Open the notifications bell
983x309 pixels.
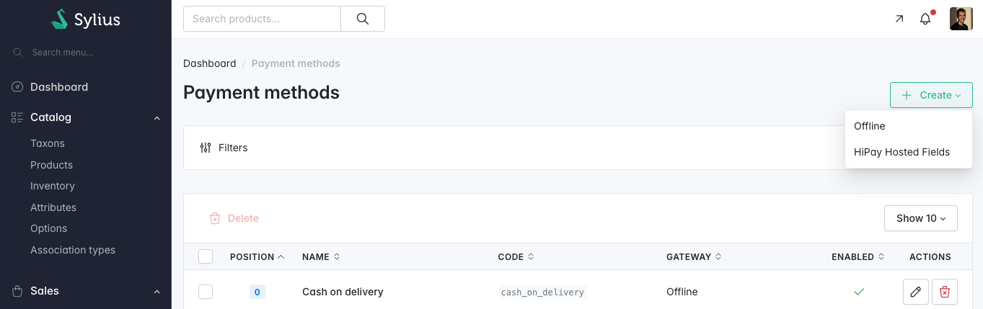click(925, 19)
